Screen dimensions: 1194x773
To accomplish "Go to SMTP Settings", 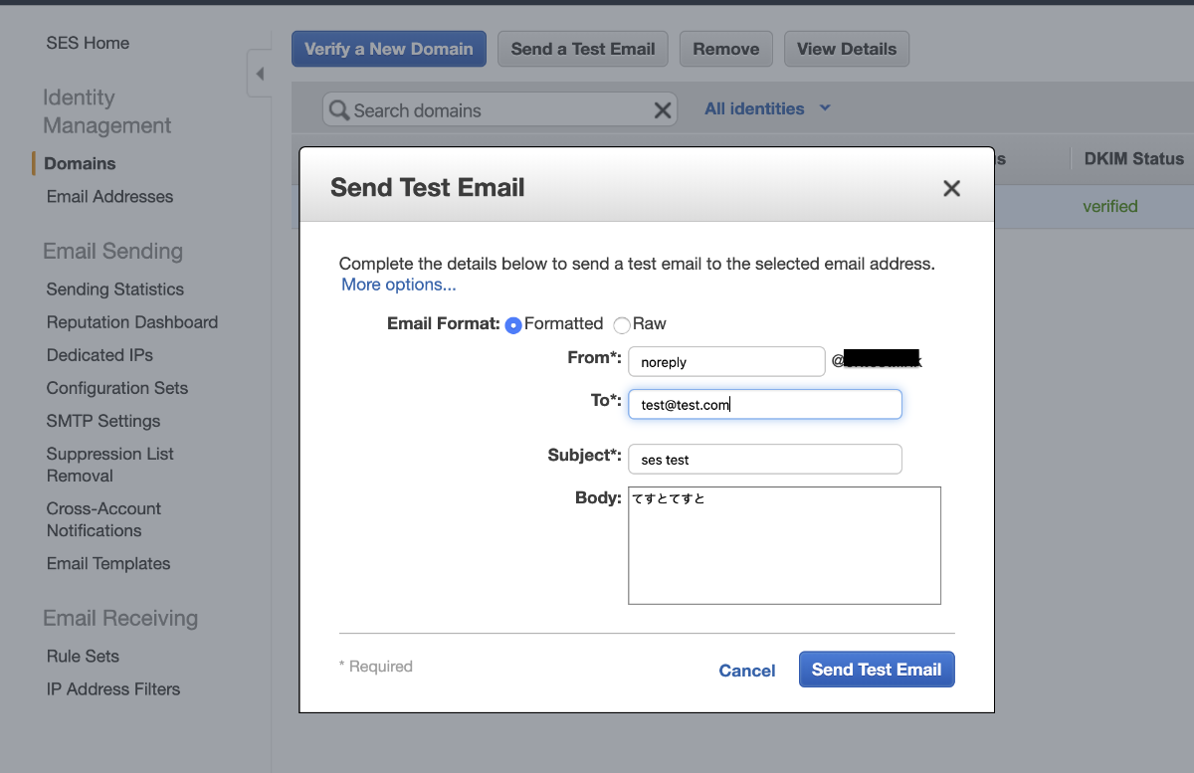I will click(x=102, y=421).
